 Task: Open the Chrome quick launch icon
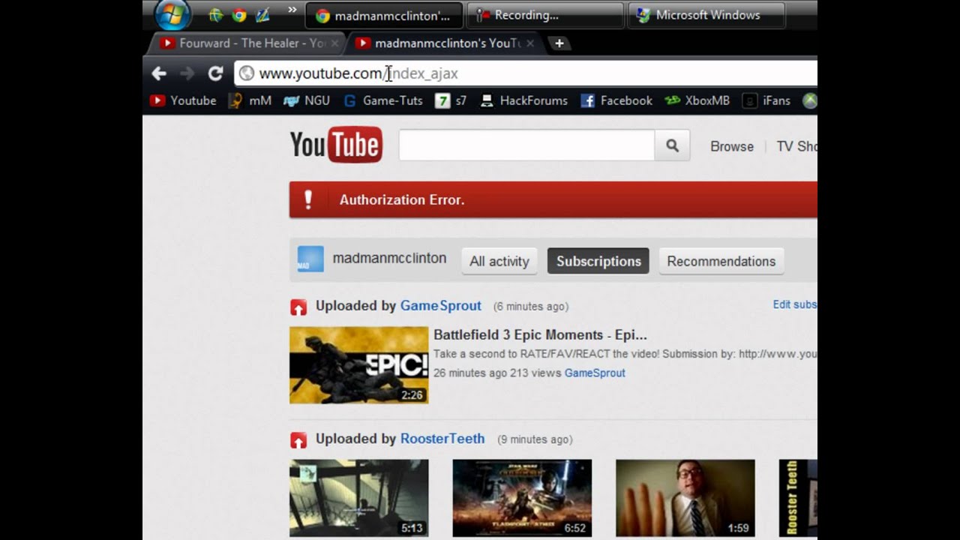tap(238, 15)
